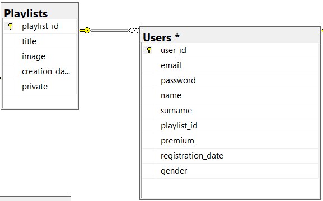Select the yellow key end of the relationship line

click(x=85, y=31)
